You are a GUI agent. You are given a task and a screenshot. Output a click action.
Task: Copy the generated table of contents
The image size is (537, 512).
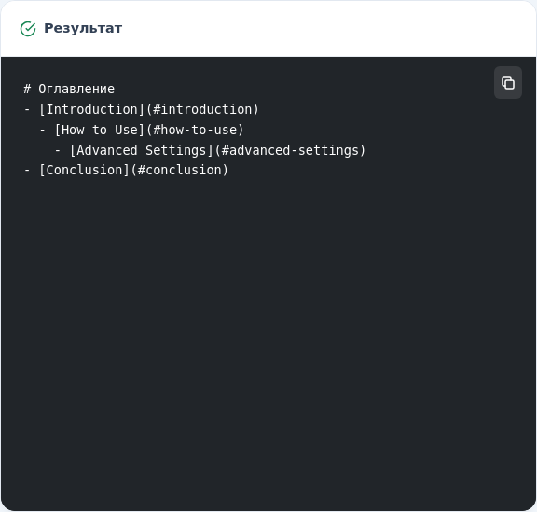pos(507,83)
